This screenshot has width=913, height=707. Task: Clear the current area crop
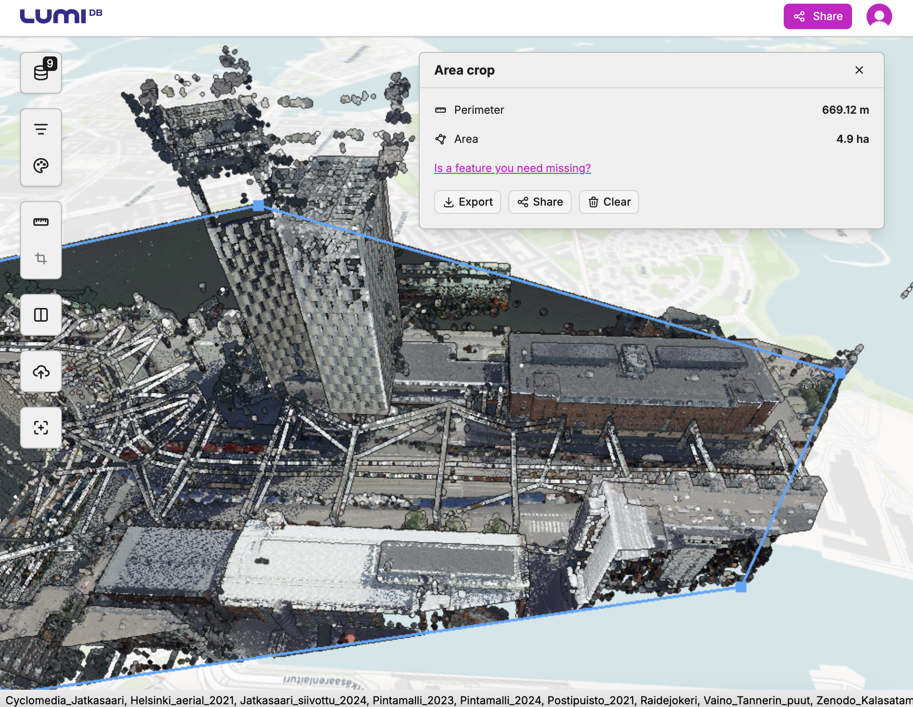tap(609, 202)
